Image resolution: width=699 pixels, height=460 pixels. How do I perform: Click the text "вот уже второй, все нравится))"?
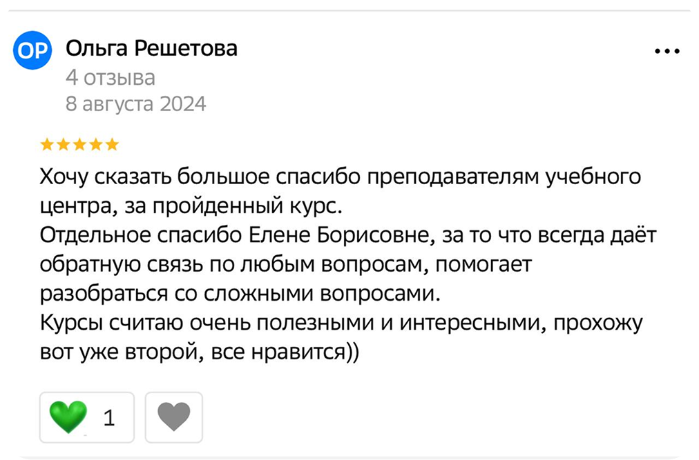tap(200, 352)
